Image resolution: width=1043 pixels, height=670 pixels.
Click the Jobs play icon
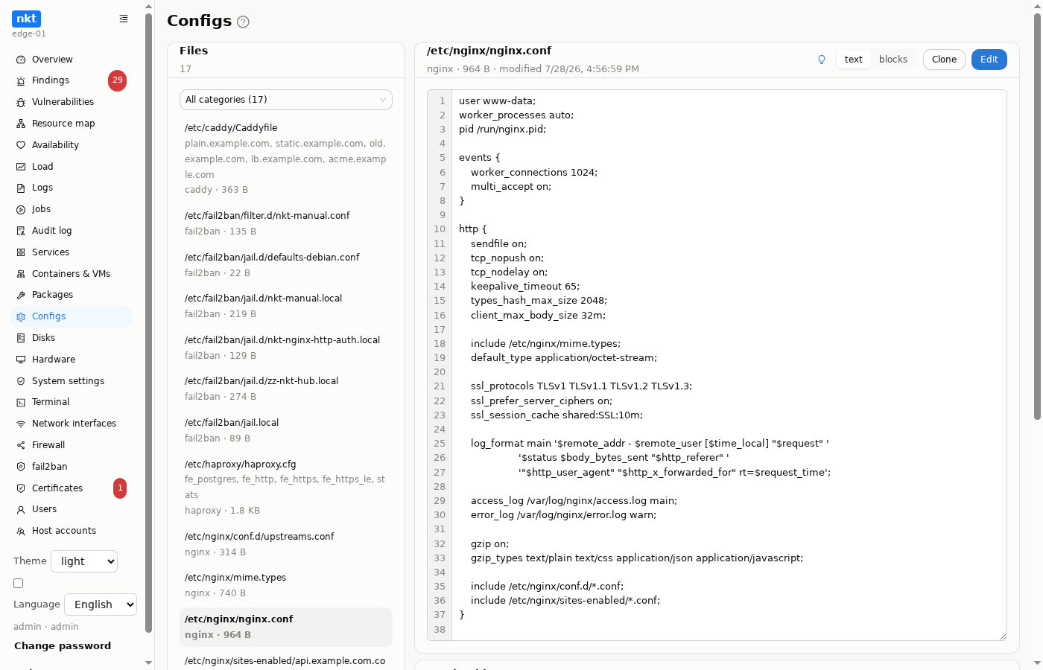click(x=21, y=209)
